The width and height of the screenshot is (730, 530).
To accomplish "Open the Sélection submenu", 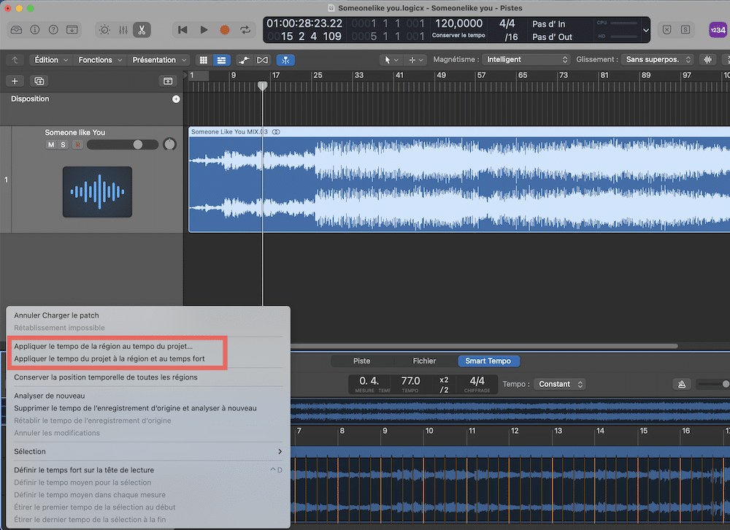I will point(147,451).
